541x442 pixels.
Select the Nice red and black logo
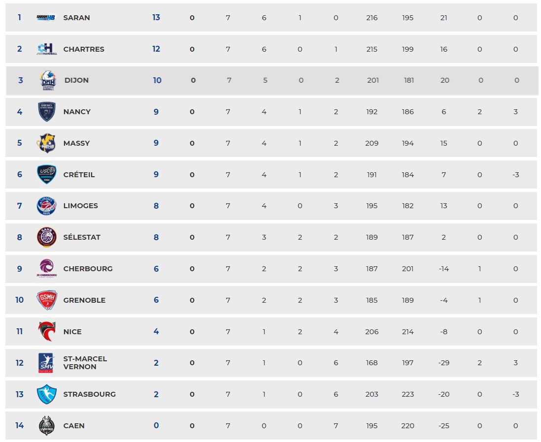point(47,331)
